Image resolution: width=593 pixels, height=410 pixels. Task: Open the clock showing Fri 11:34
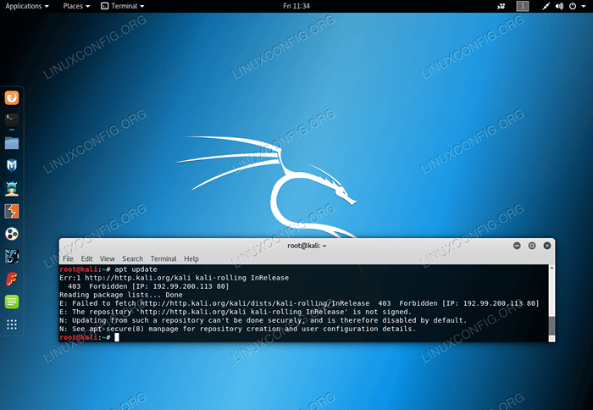tap(296, 6)
